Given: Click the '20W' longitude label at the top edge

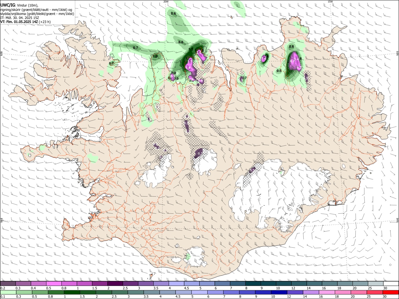Looking at the screenshot, I should pyautogui.click(x=166, y=2).
